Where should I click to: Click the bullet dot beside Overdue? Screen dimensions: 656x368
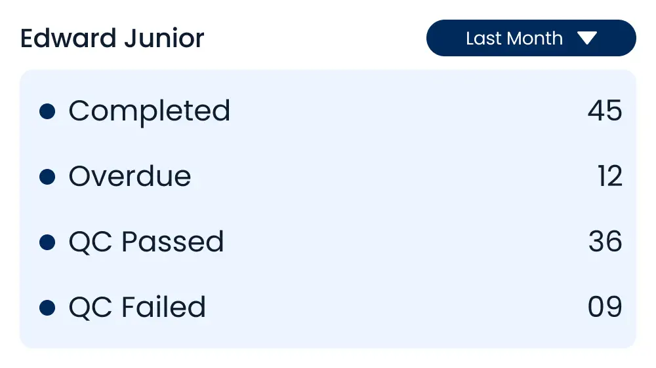47,177
